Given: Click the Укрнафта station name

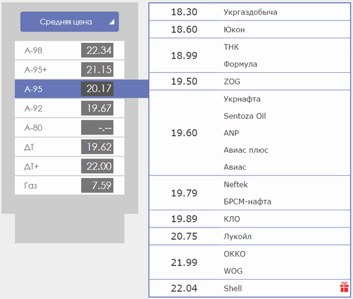Looking at the screenshot, I should pyautogui.click(x=242, y=99).
